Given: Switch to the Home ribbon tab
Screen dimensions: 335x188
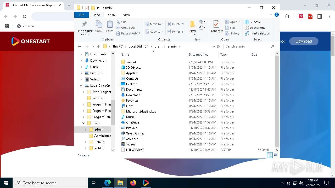Looking at the screenshot, I should tap(96, 15).
